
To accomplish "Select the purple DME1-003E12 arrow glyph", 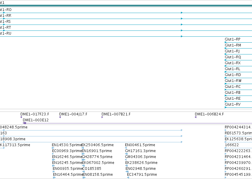I will 24,123.
